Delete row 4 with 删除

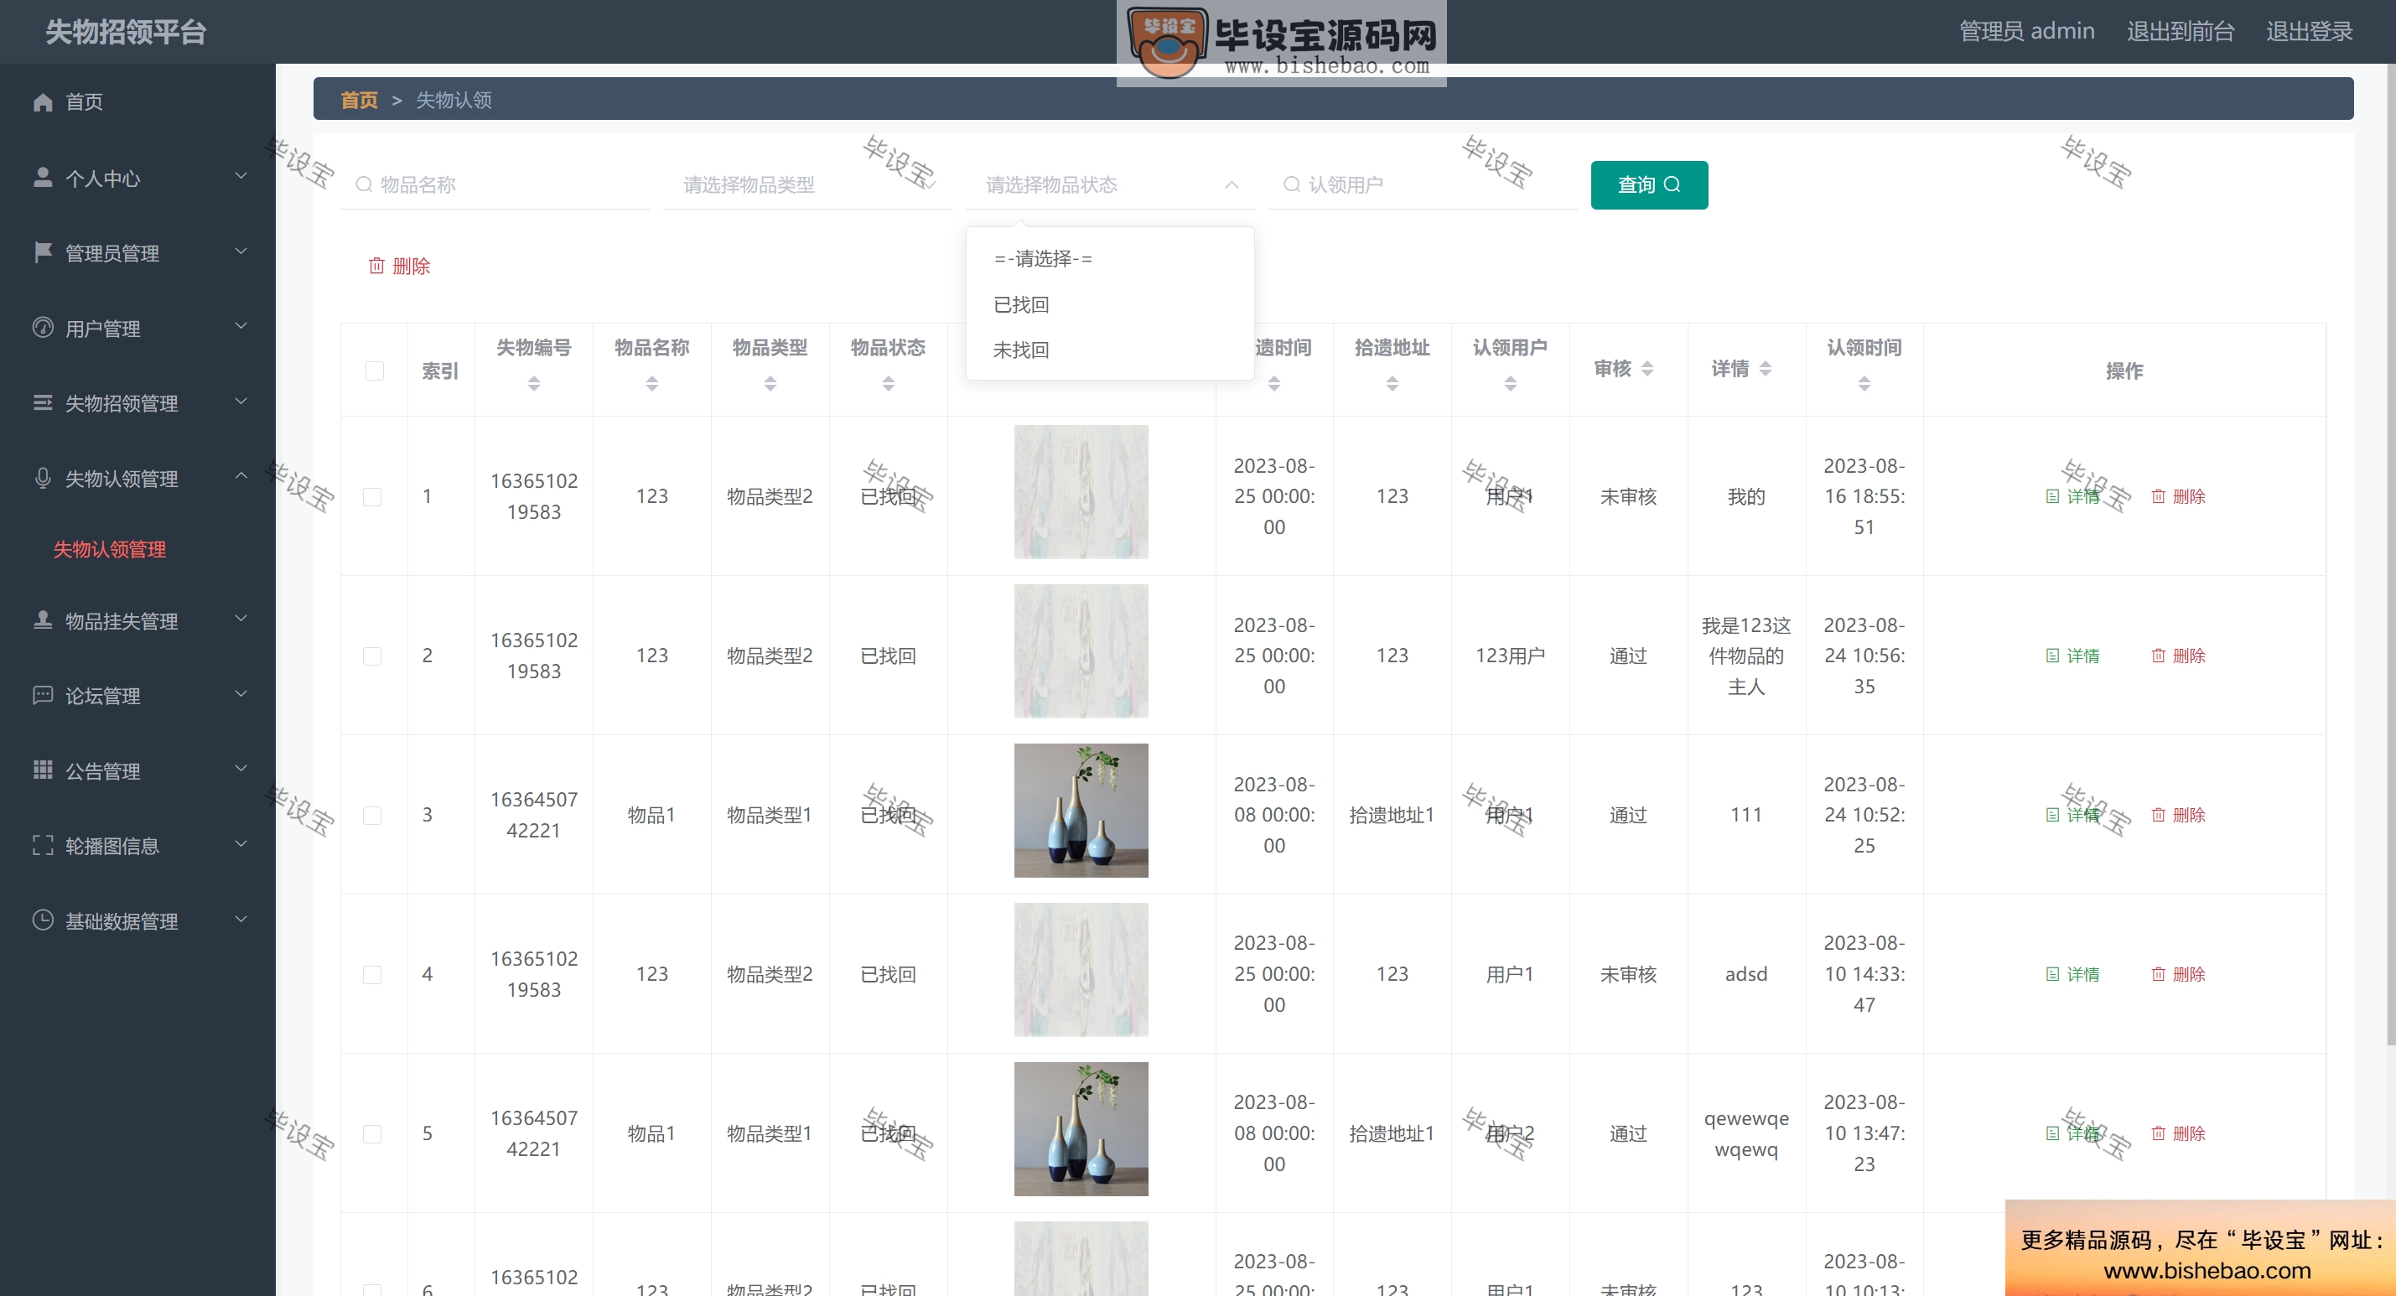click(x=2178, y=974)
